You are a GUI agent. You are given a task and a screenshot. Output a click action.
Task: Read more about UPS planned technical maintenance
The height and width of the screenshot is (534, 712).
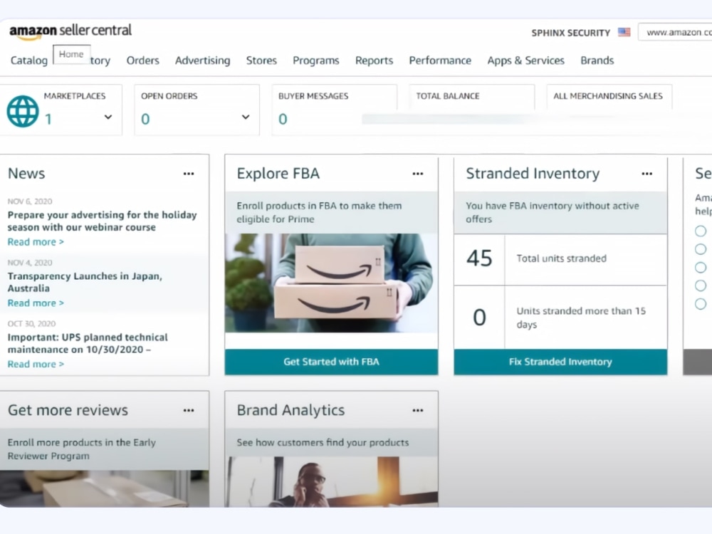(36, 364)
